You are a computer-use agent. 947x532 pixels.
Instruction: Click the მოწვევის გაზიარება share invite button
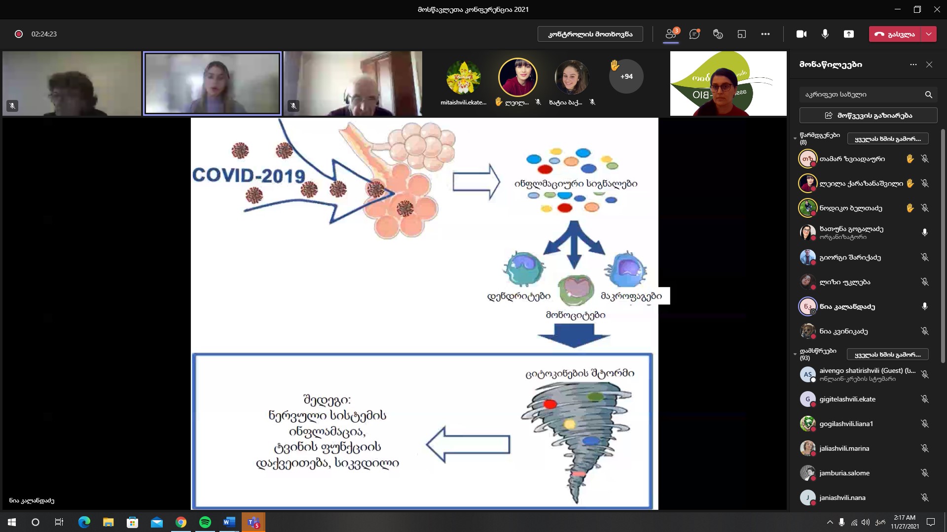click(868, 115)
